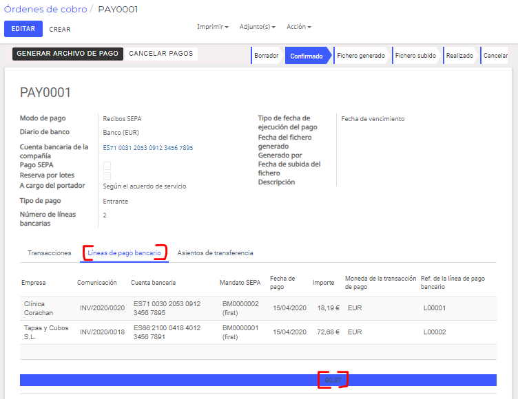Click bank account ES66 2100 0418 cell
The width and height of the screenshot is (518, 399).
167,332
